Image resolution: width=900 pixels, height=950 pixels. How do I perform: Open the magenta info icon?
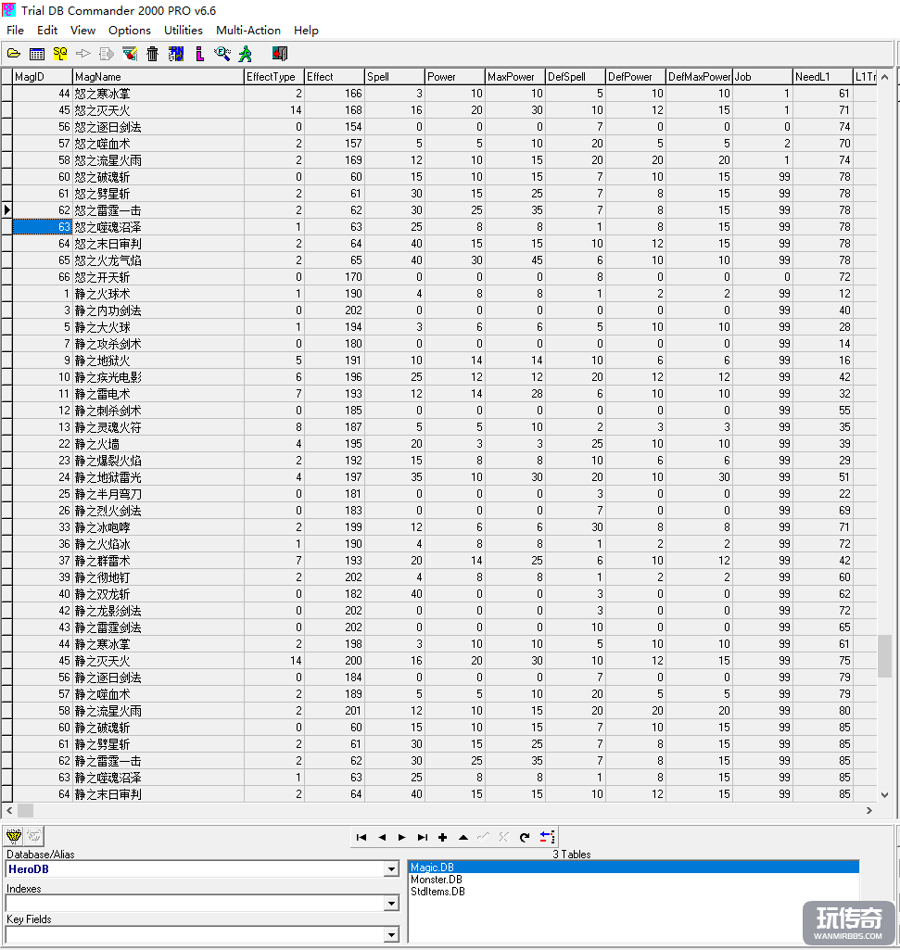[199, 54]
